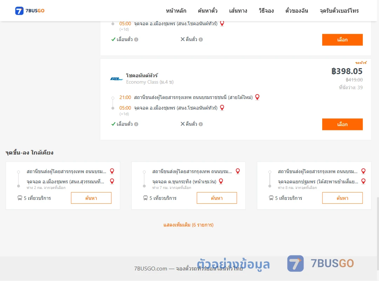Click ค้นหา in the ขุนกระทิง nearby card

[x=217, y=198]
